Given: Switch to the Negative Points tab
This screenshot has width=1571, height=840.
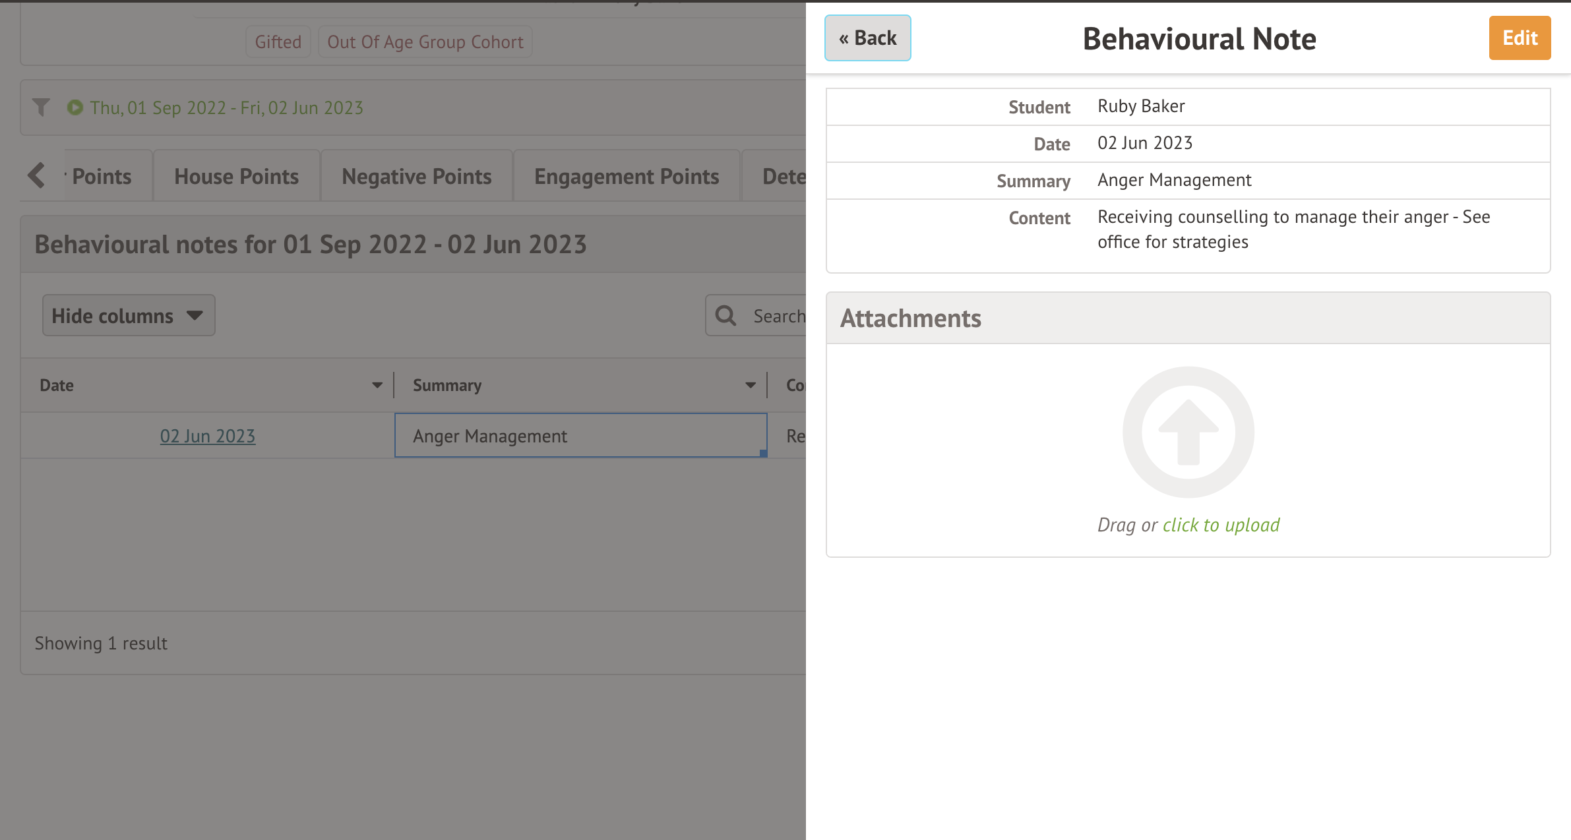Looking at the screenshot, I should click(x=416, y=177).
